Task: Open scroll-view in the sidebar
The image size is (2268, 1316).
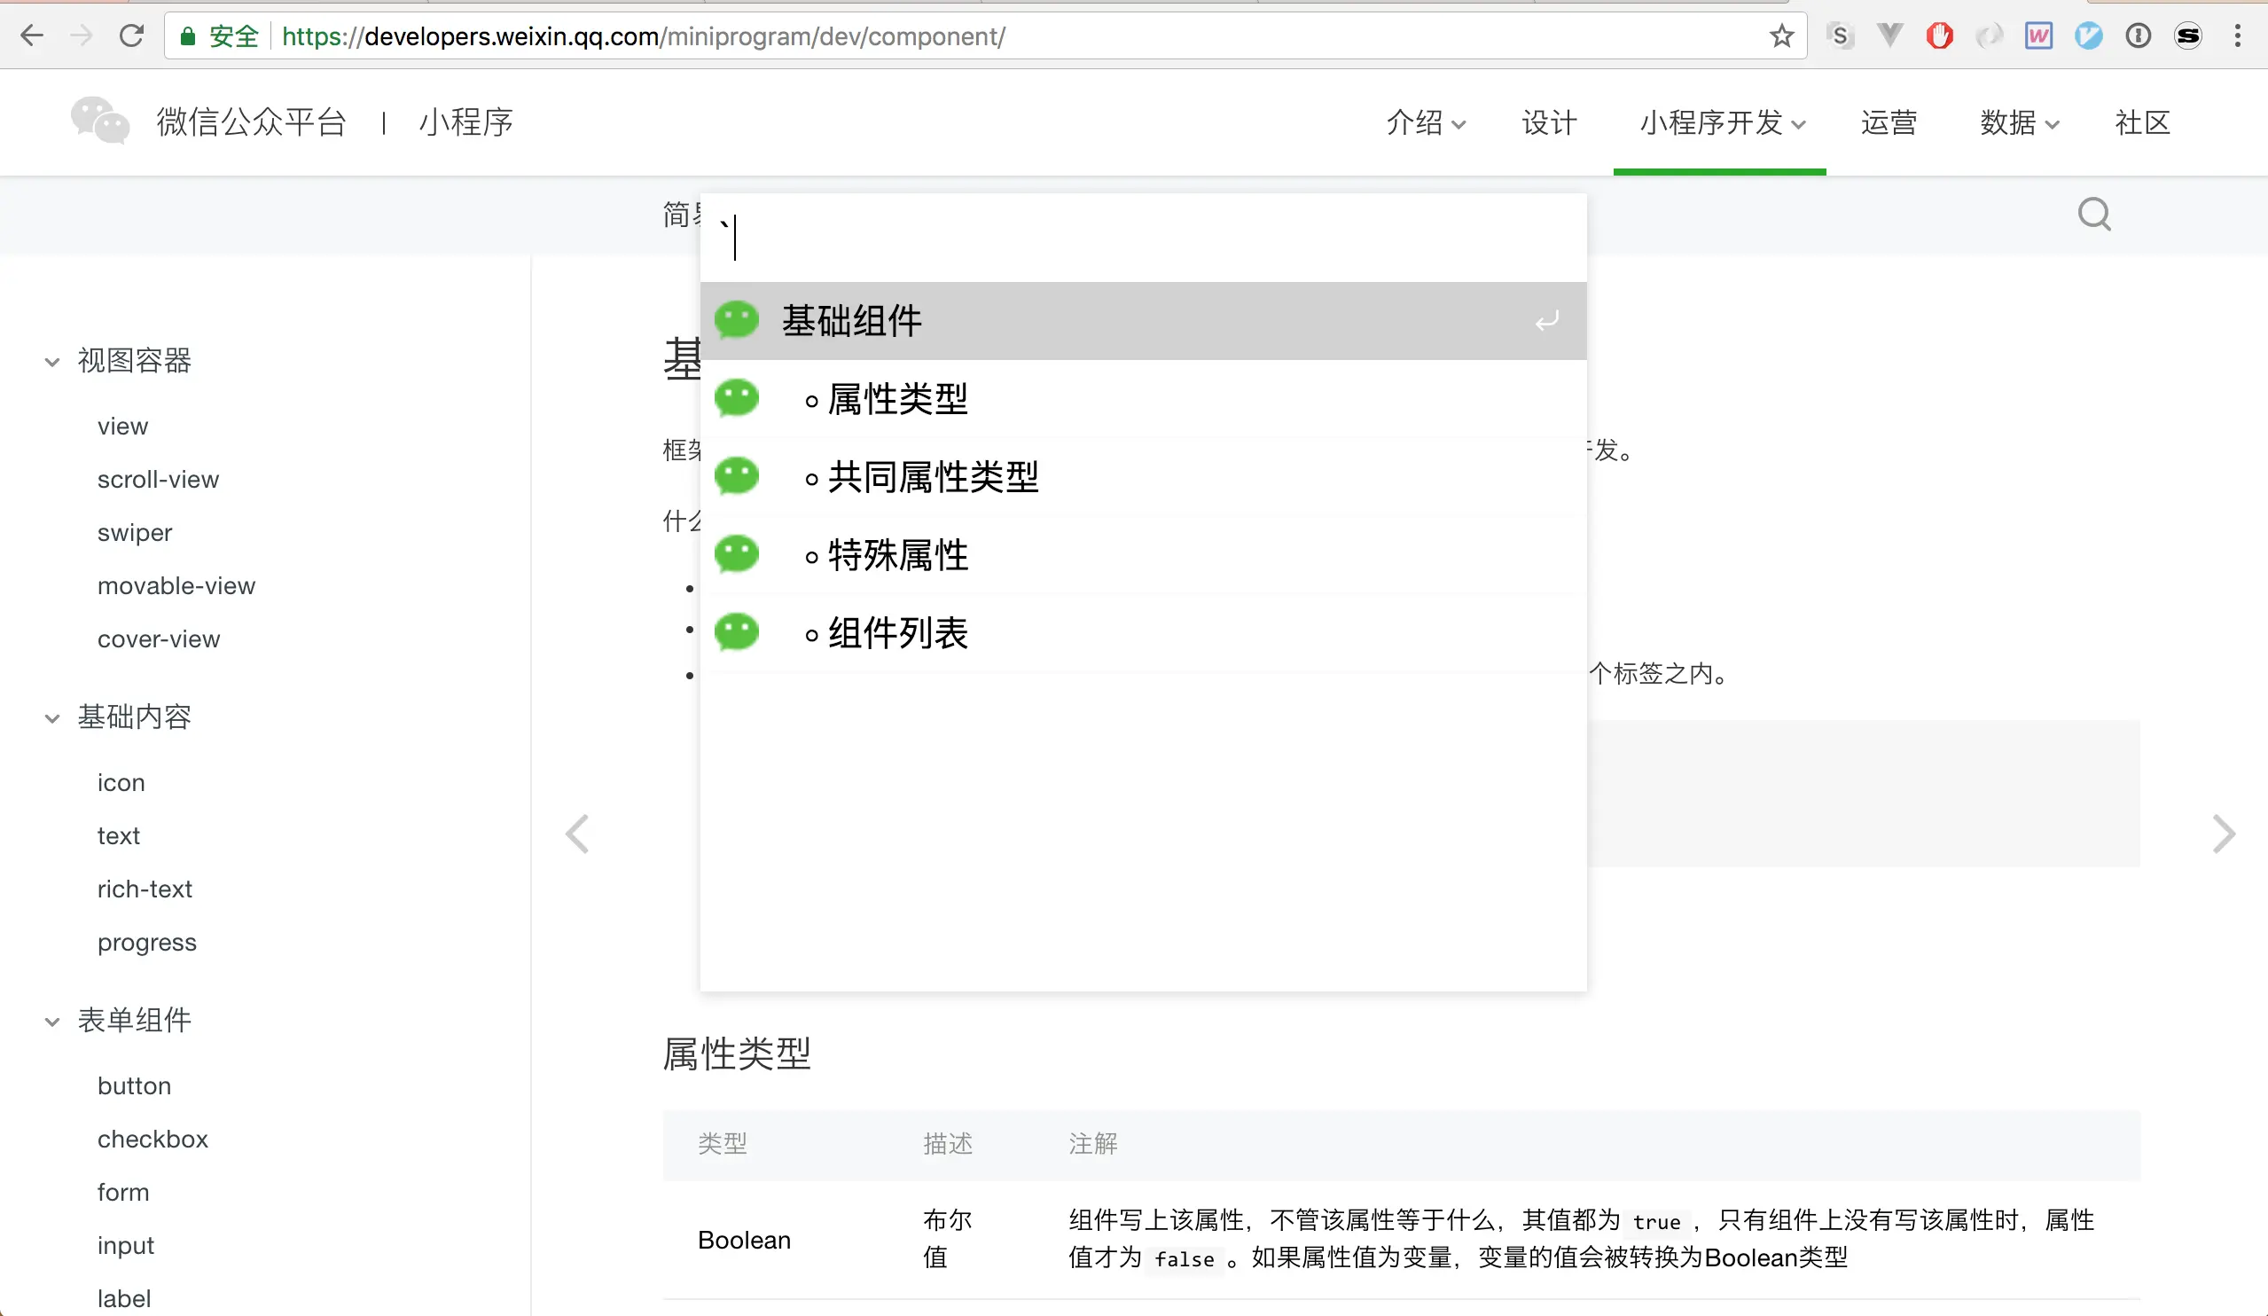Action: (159, 479)
